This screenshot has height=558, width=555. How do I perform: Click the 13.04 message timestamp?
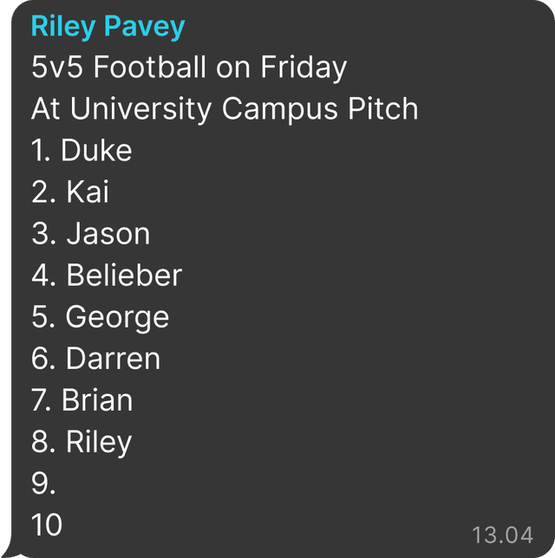502,535
